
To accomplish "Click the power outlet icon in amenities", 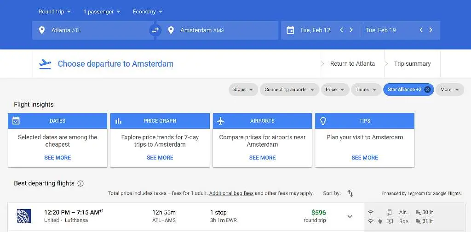I will 380,221.
